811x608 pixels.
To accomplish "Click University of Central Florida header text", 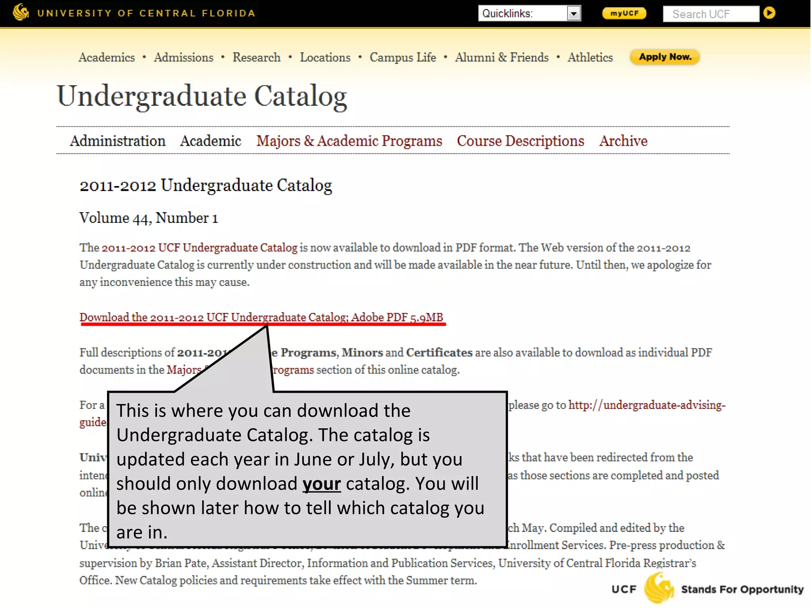I will coord(146,13).
